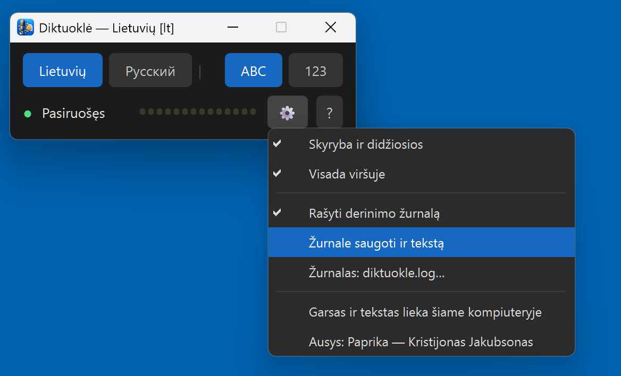Open Žurnalas: diktuokle.log… entry
The width and height of the screenshot is (621, 376).
click(422, 272)
